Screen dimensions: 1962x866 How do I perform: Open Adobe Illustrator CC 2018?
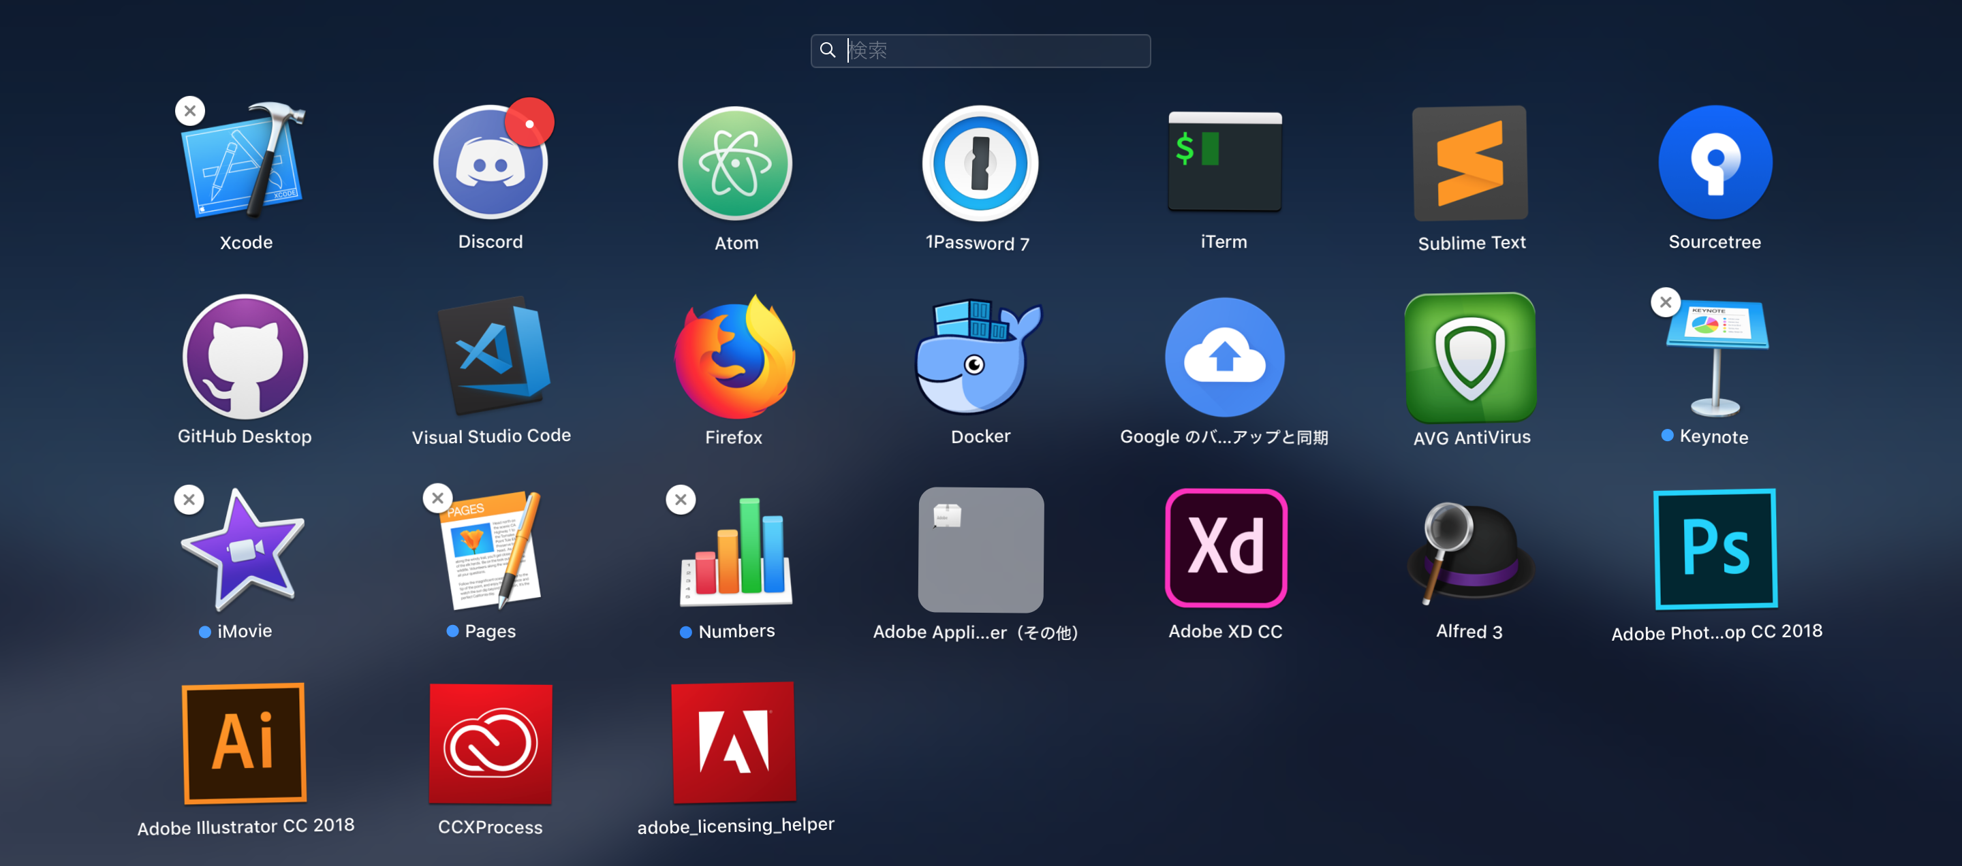pyautogui.click(x=245, y=743)
